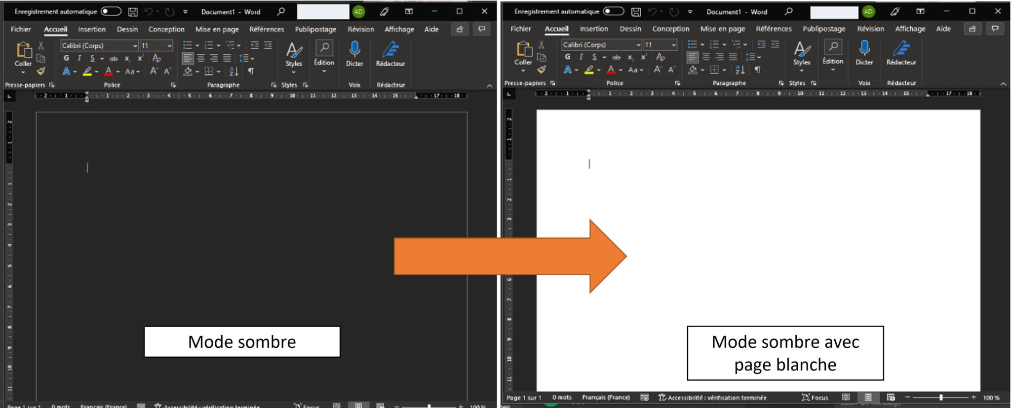Click Dicter microphone icon in dark-page Word window
The width and height of the screenshot is (1011, 408).
354,49
